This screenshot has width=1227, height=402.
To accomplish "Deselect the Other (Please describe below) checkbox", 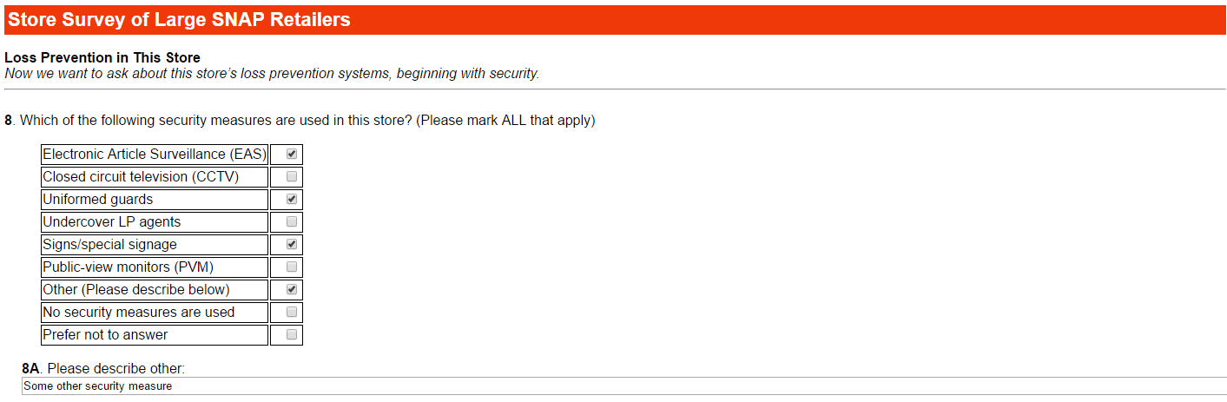I will point(292,290).
